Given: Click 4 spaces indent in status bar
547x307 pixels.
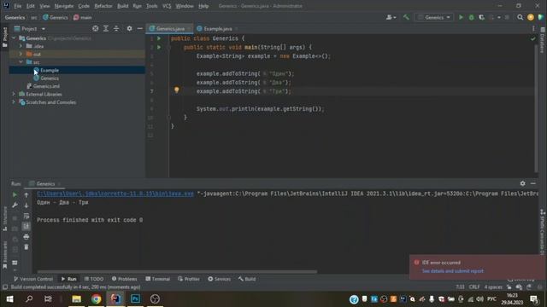Looking at the screenshot, I should 493,287.
